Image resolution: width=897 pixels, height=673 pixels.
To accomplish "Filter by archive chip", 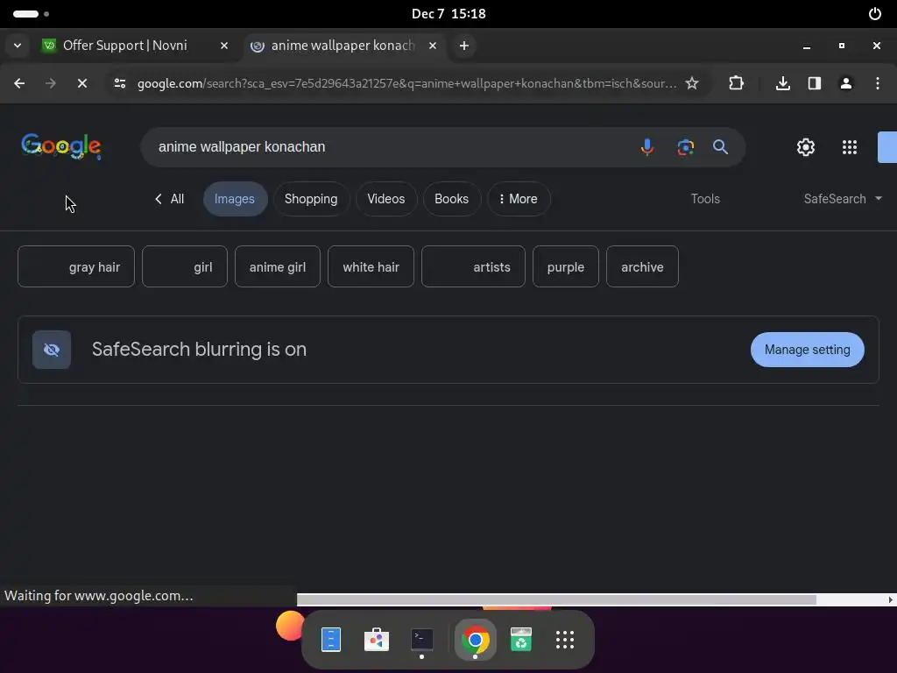I will click(642, 266).
